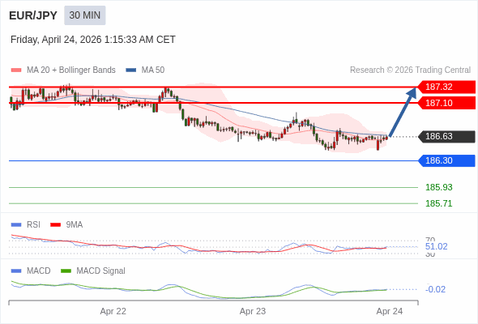Toggle the MACD Signal legend entry
Viewport: 478px width, 324px height.
pyautogui.click(x=93, y=271)
